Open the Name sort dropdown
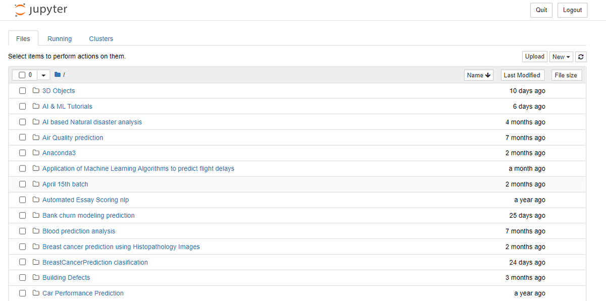This screenshot has height=301, width=606. [x=478, y=75]
